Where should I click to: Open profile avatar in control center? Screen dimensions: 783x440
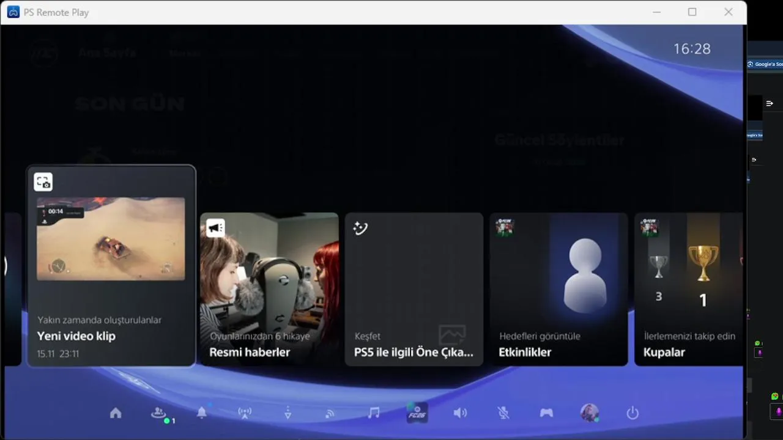point(590,413)
